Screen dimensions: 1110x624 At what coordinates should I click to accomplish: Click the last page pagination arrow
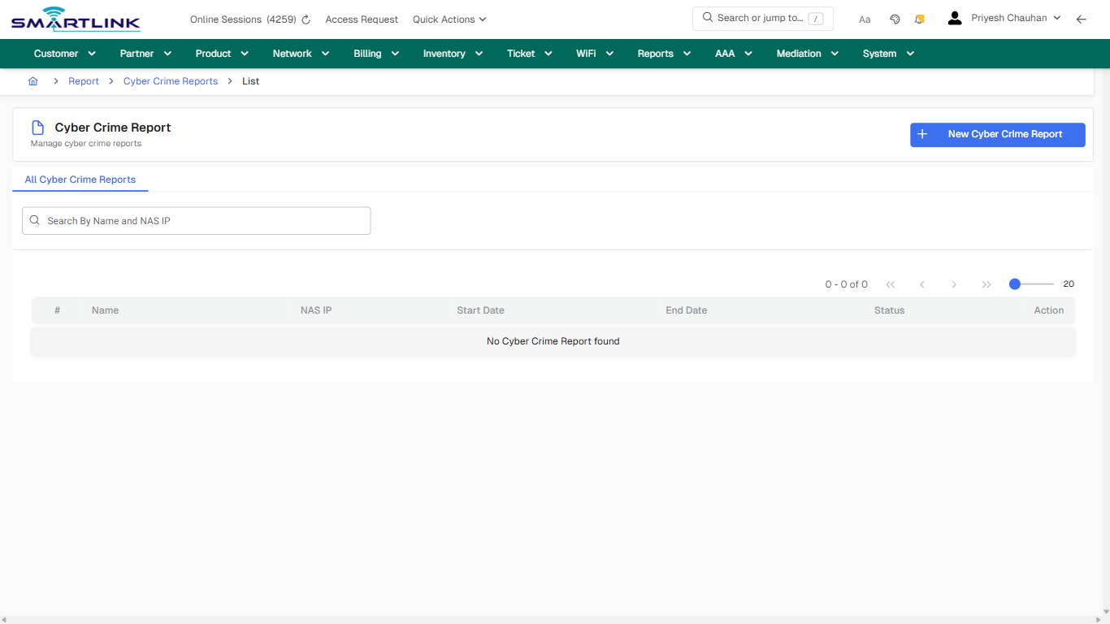click(986, 284)
